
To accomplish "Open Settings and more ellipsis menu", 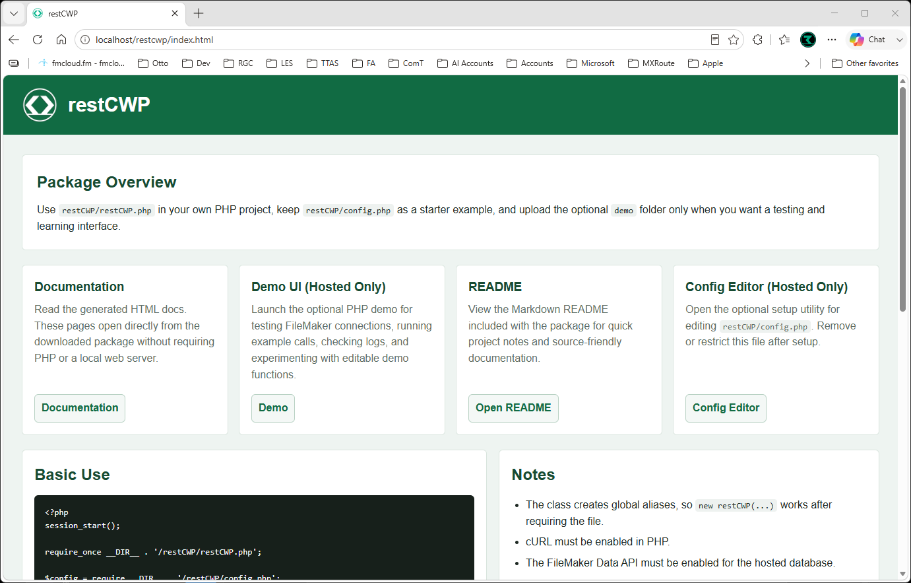I will coord(832,40).
